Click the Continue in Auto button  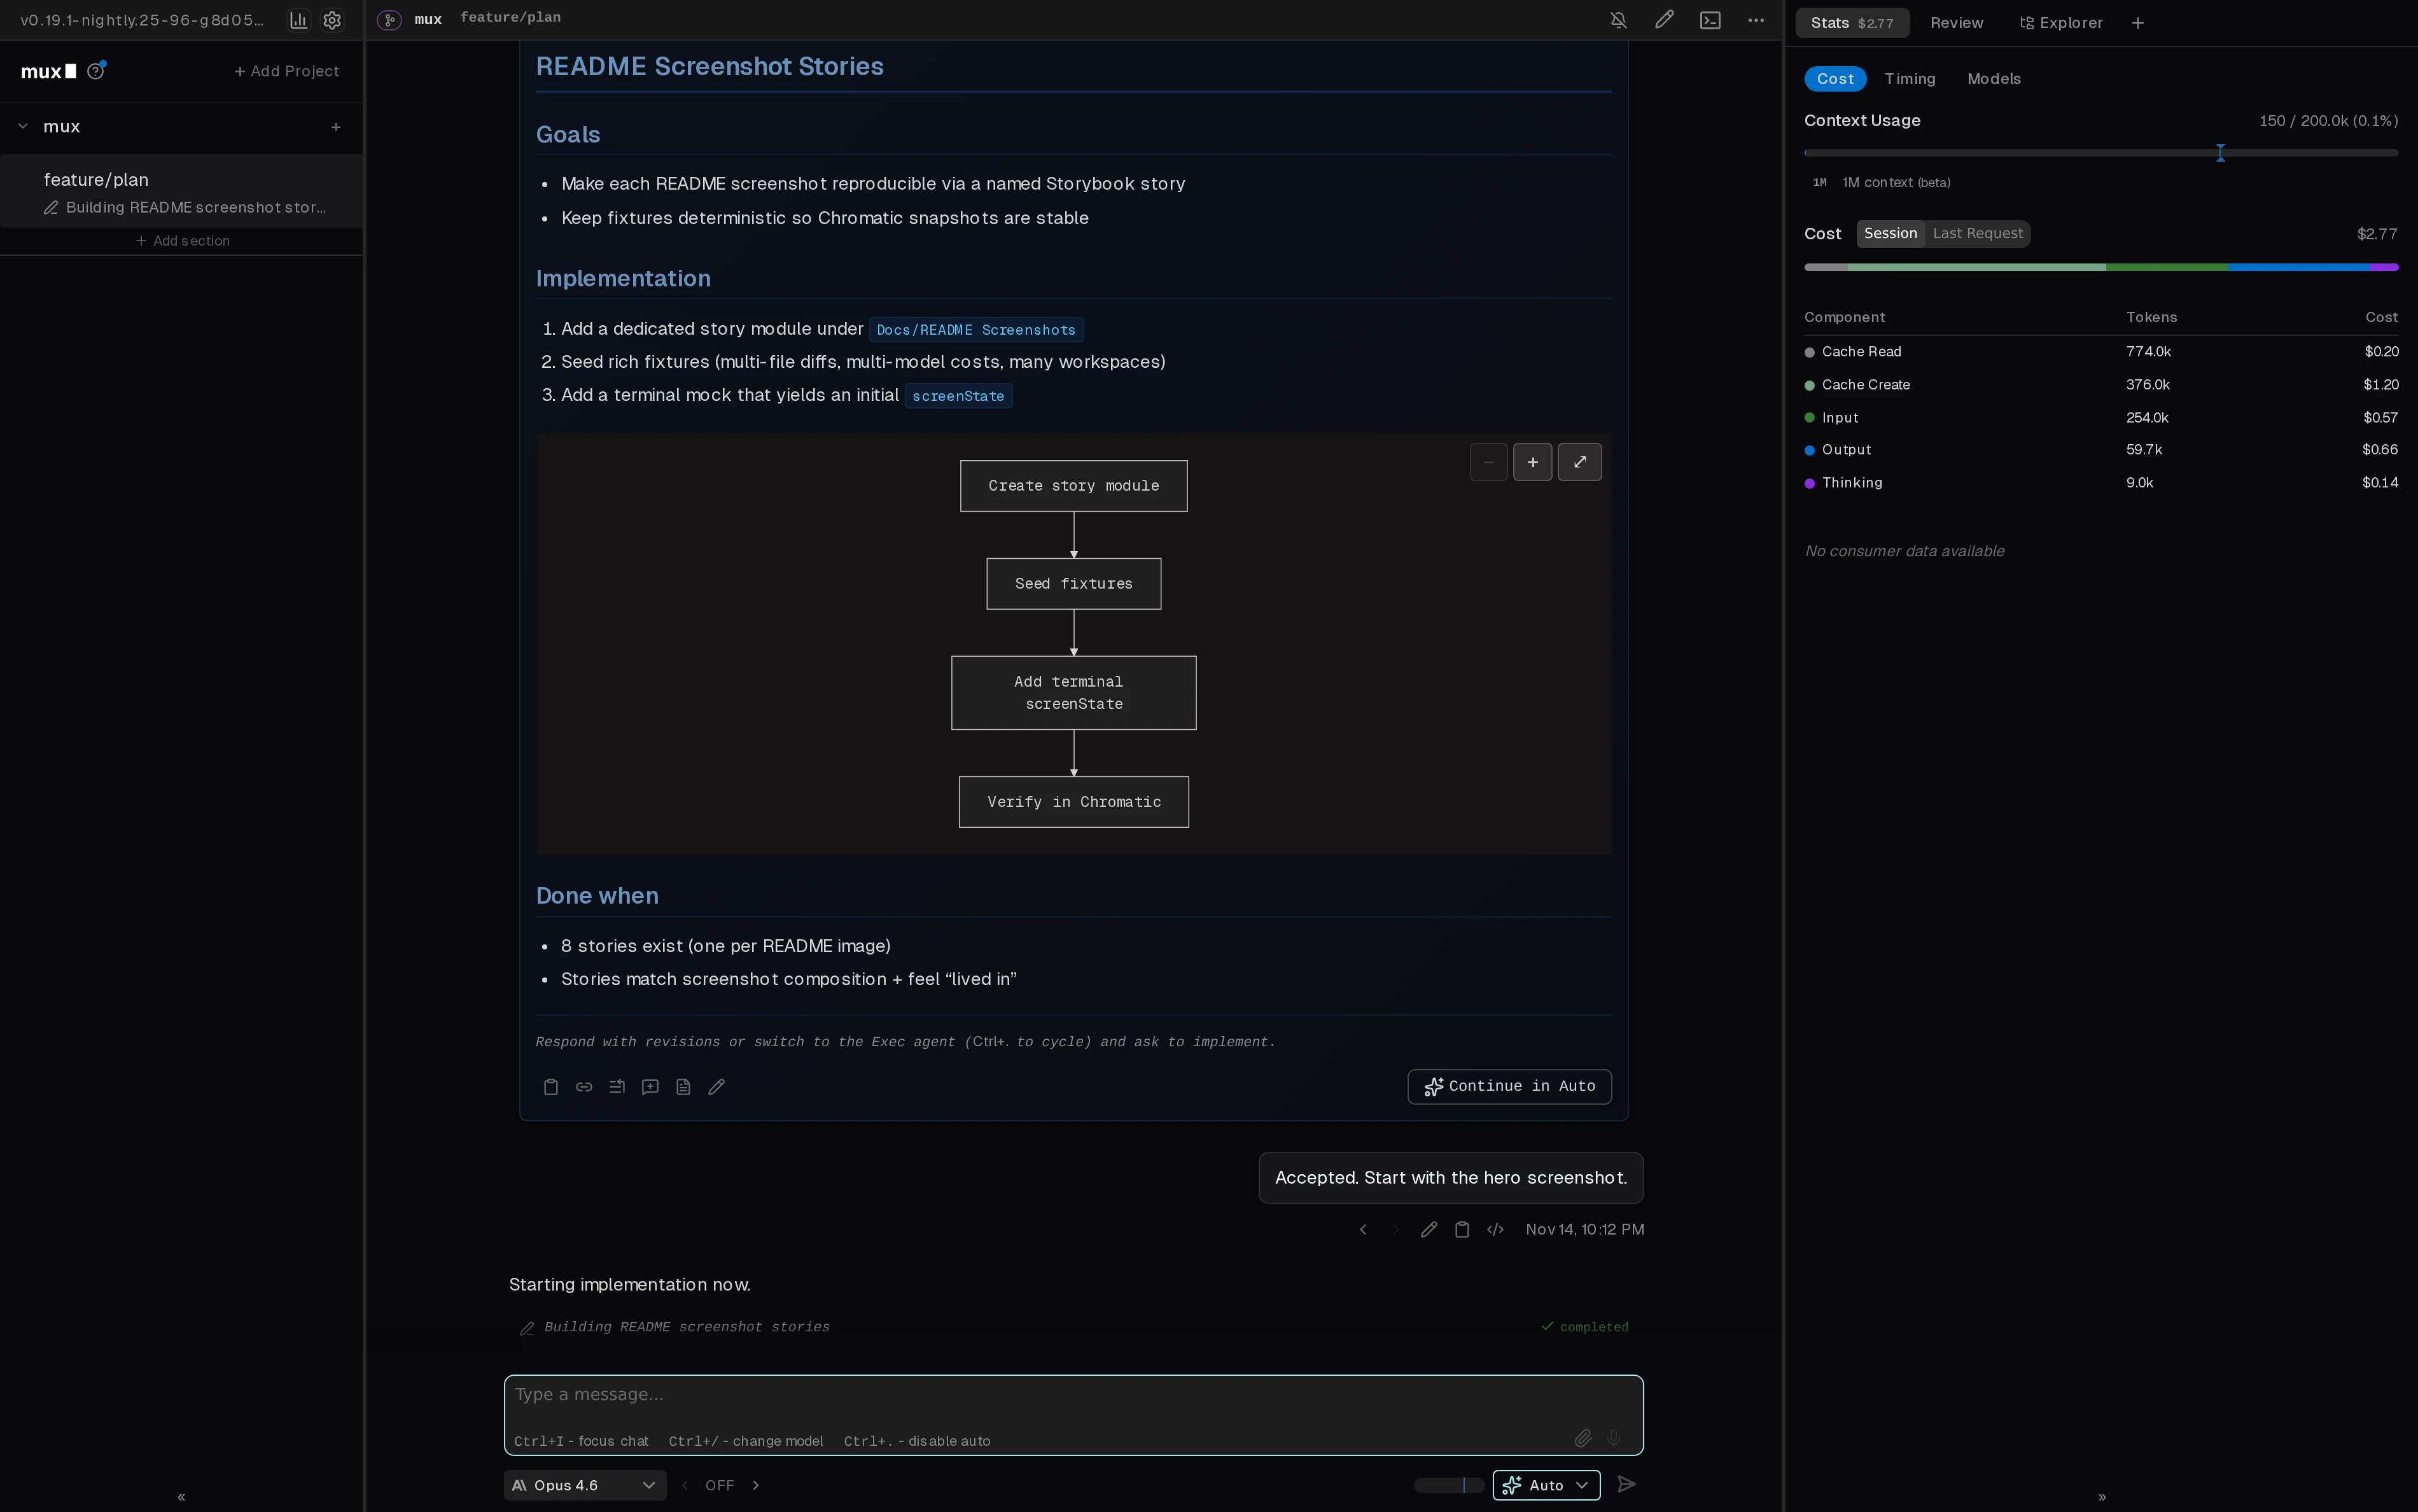1508,1086
